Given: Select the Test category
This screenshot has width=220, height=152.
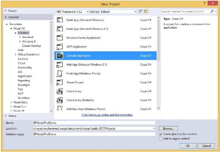Looking at the screenshot, I should (20, 89).
